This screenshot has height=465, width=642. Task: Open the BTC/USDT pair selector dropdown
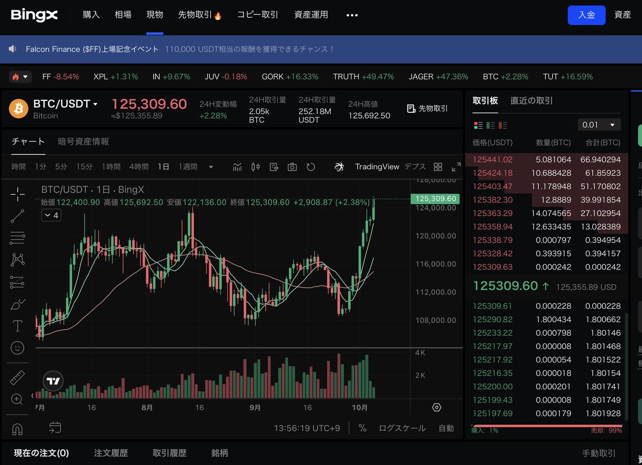pos(65,104)
